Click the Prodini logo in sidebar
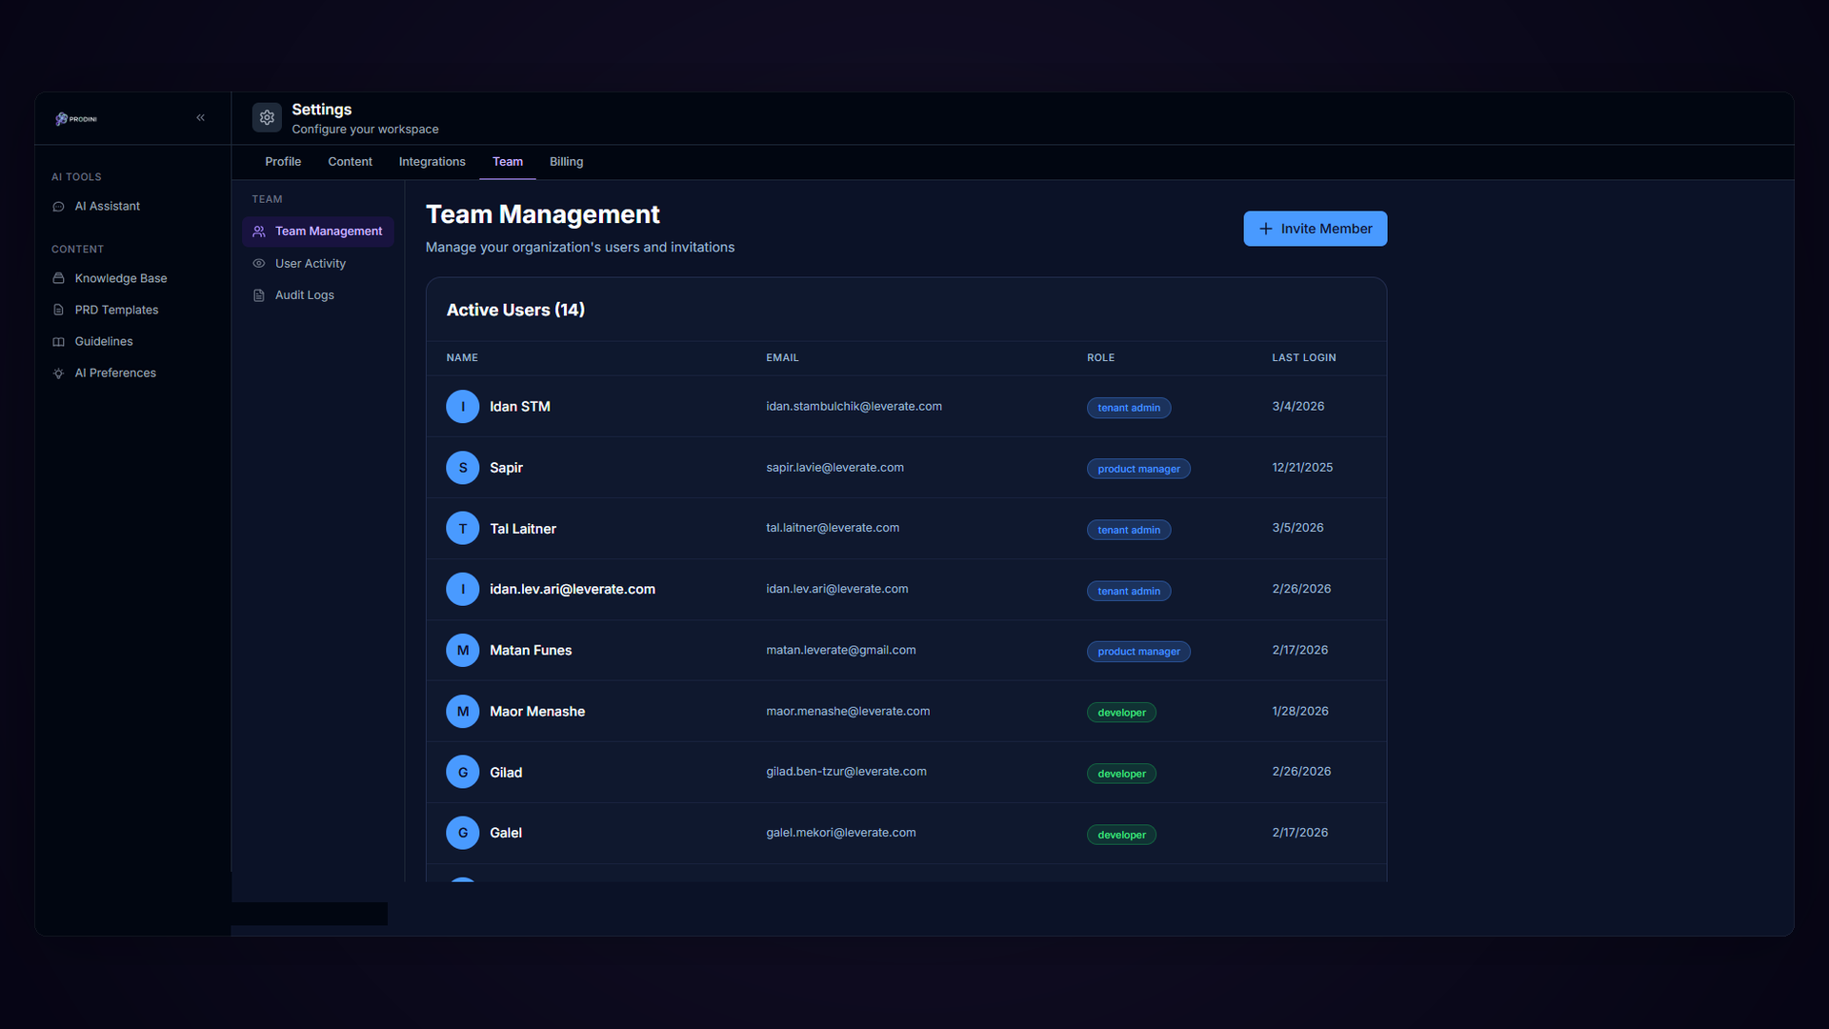1829x1029 pixels. coord(76,119)
